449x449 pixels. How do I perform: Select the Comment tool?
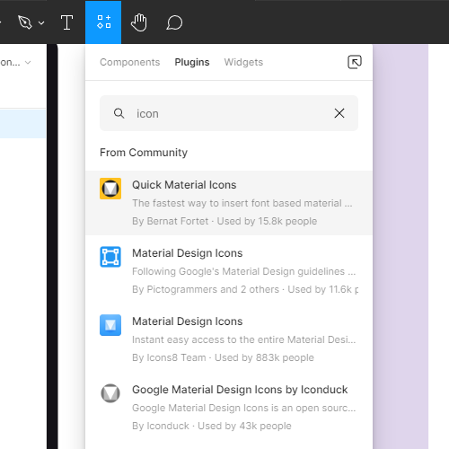(174, 22)
